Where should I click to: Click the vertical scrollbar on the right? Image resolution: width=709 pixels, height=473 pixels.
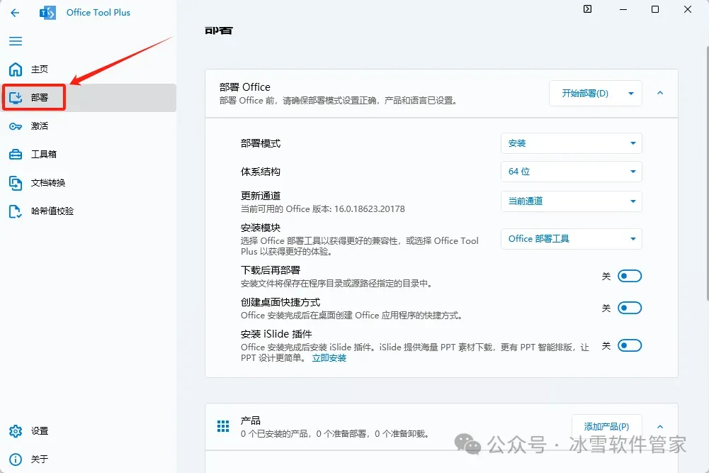[x=707, y=172]
